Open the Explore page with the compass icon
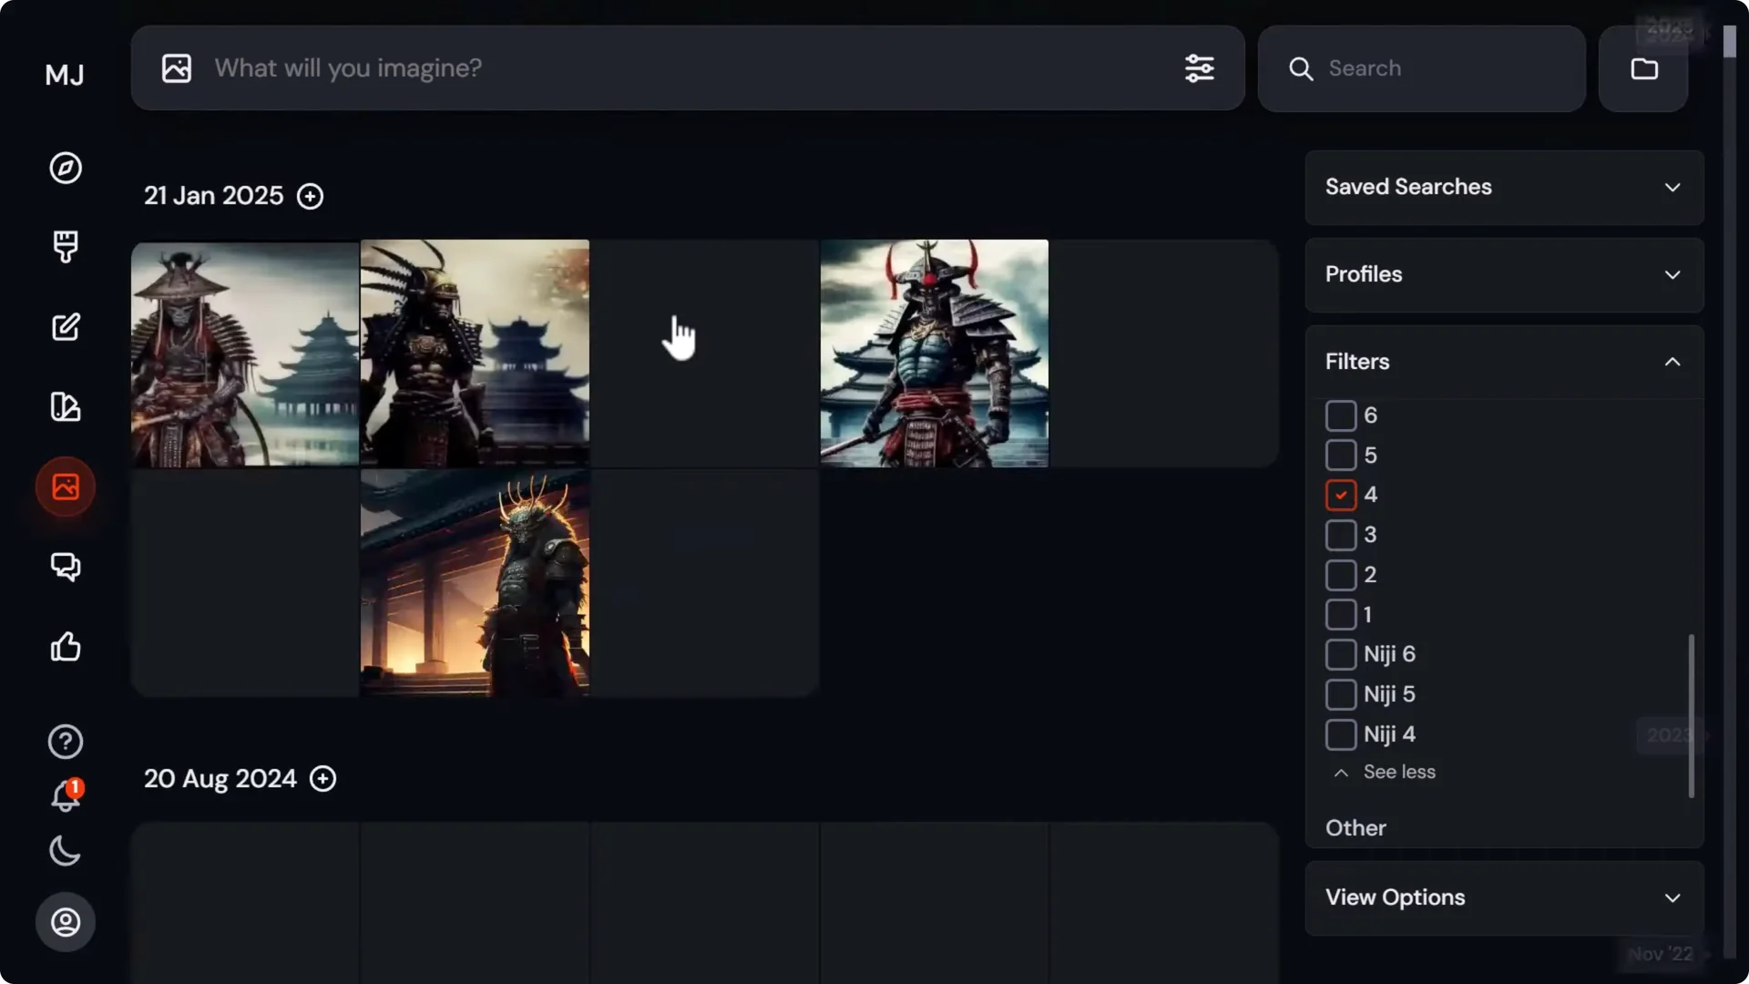 65,168
